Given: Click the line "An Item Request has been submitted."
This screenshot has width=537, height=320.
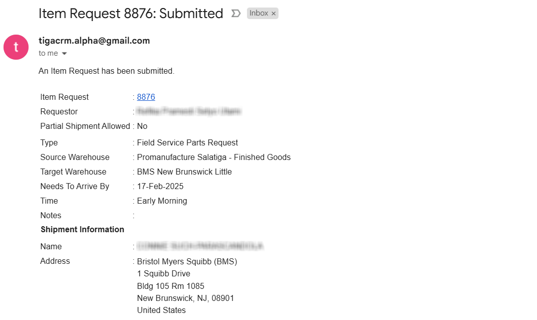Looking at the screenshot, I should 107,71.
